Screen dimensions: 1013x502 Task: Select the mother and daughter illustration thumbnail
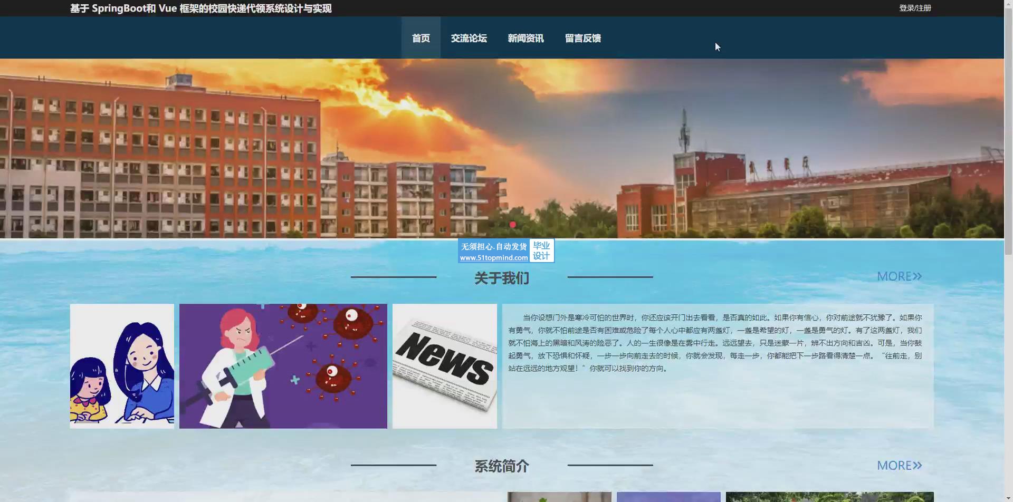(122, 366)
